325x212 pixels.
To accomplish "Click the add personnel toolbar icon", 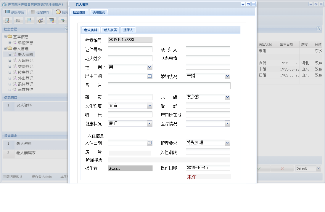I will 41,20.
